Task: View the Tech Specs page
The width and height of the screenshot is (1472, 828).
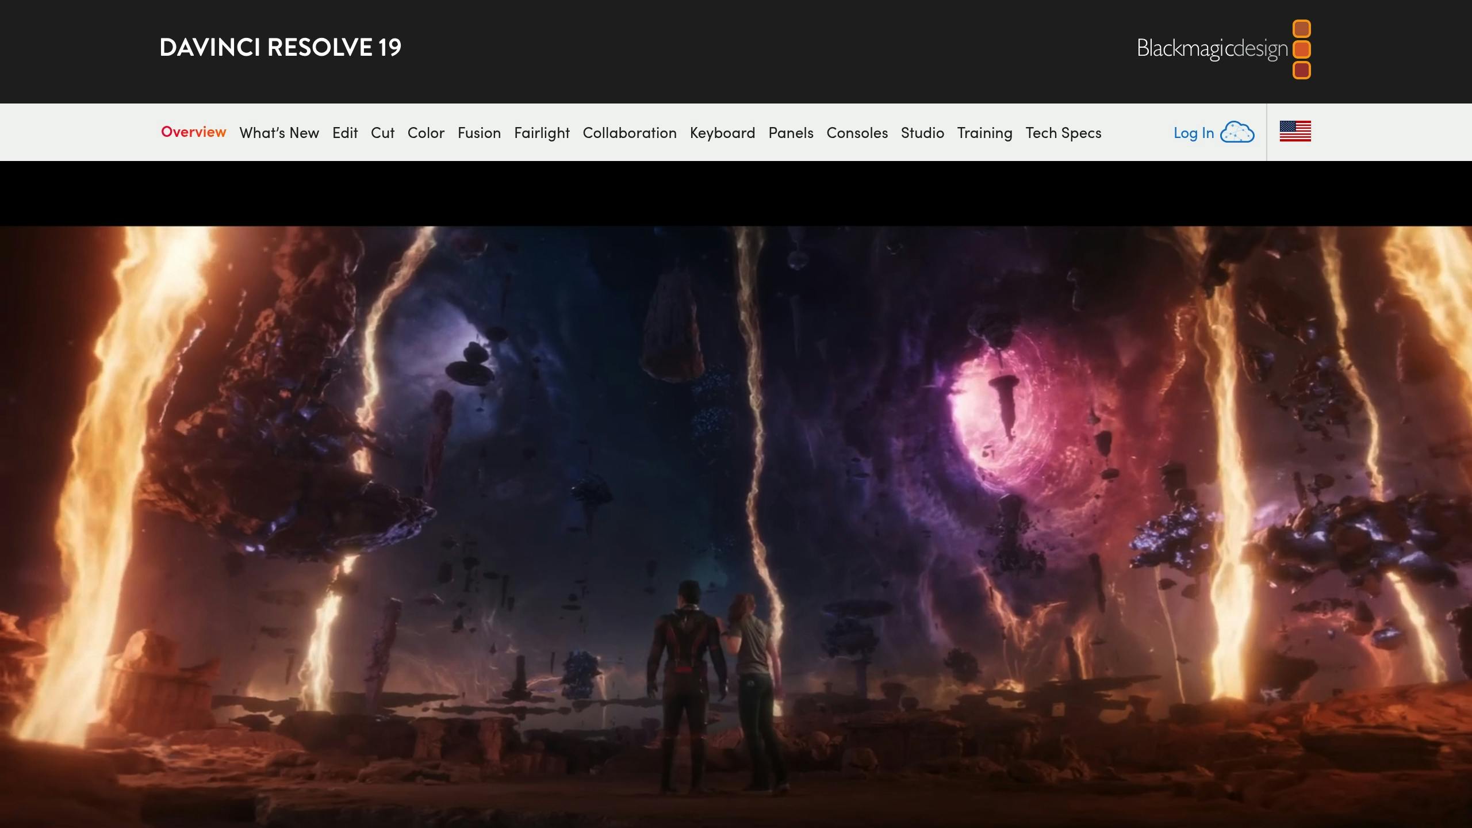Action: pos(1063,132)
